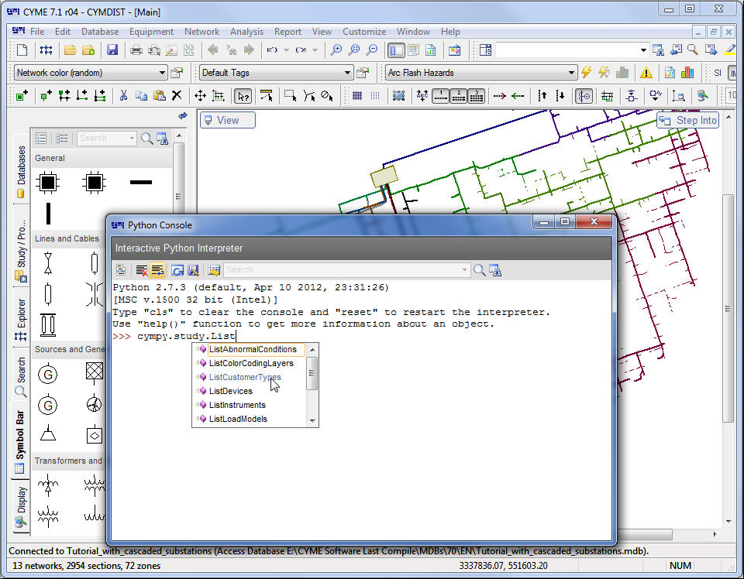The image size is (744, 579).
Task: Click the Arc Flash warning triangle icon
Action: click(x=646, y=73)
